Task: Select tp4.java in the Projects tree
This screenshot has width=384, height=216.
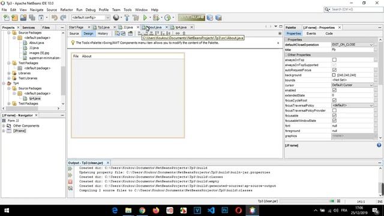Action: click(35, 98)
